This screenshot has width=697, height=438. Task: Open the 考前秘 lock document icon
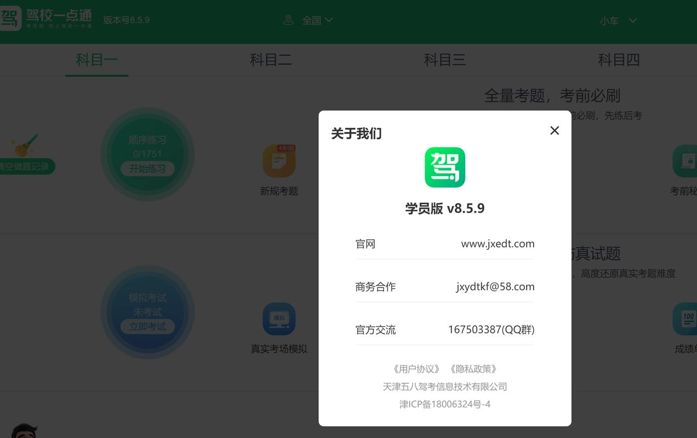click(x=685, y=161)
